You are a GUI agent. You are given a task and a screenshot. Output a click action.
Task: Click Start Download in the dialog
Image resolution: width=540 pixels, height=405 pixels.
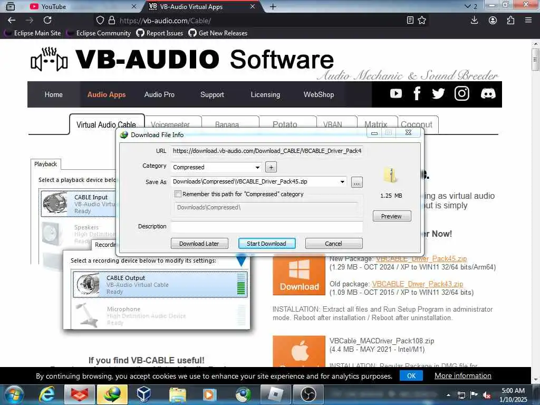pos(266,244)
